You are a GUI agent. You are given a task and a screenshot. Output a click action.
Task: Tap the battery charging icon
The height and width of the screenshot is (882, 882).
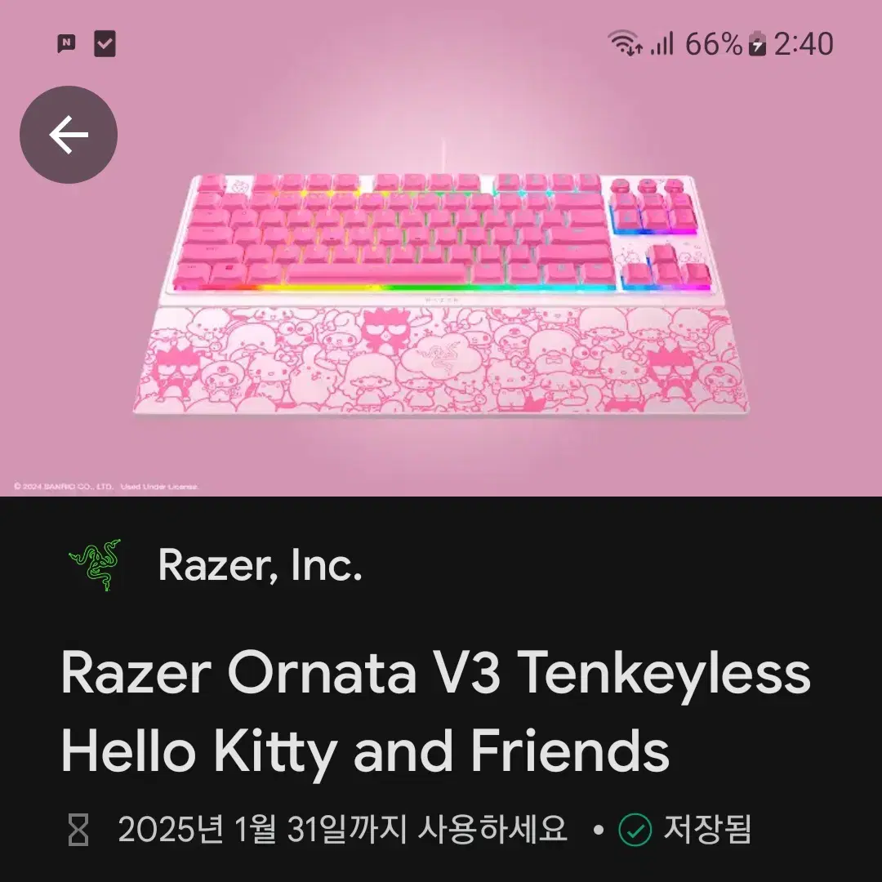coord(757,43)
